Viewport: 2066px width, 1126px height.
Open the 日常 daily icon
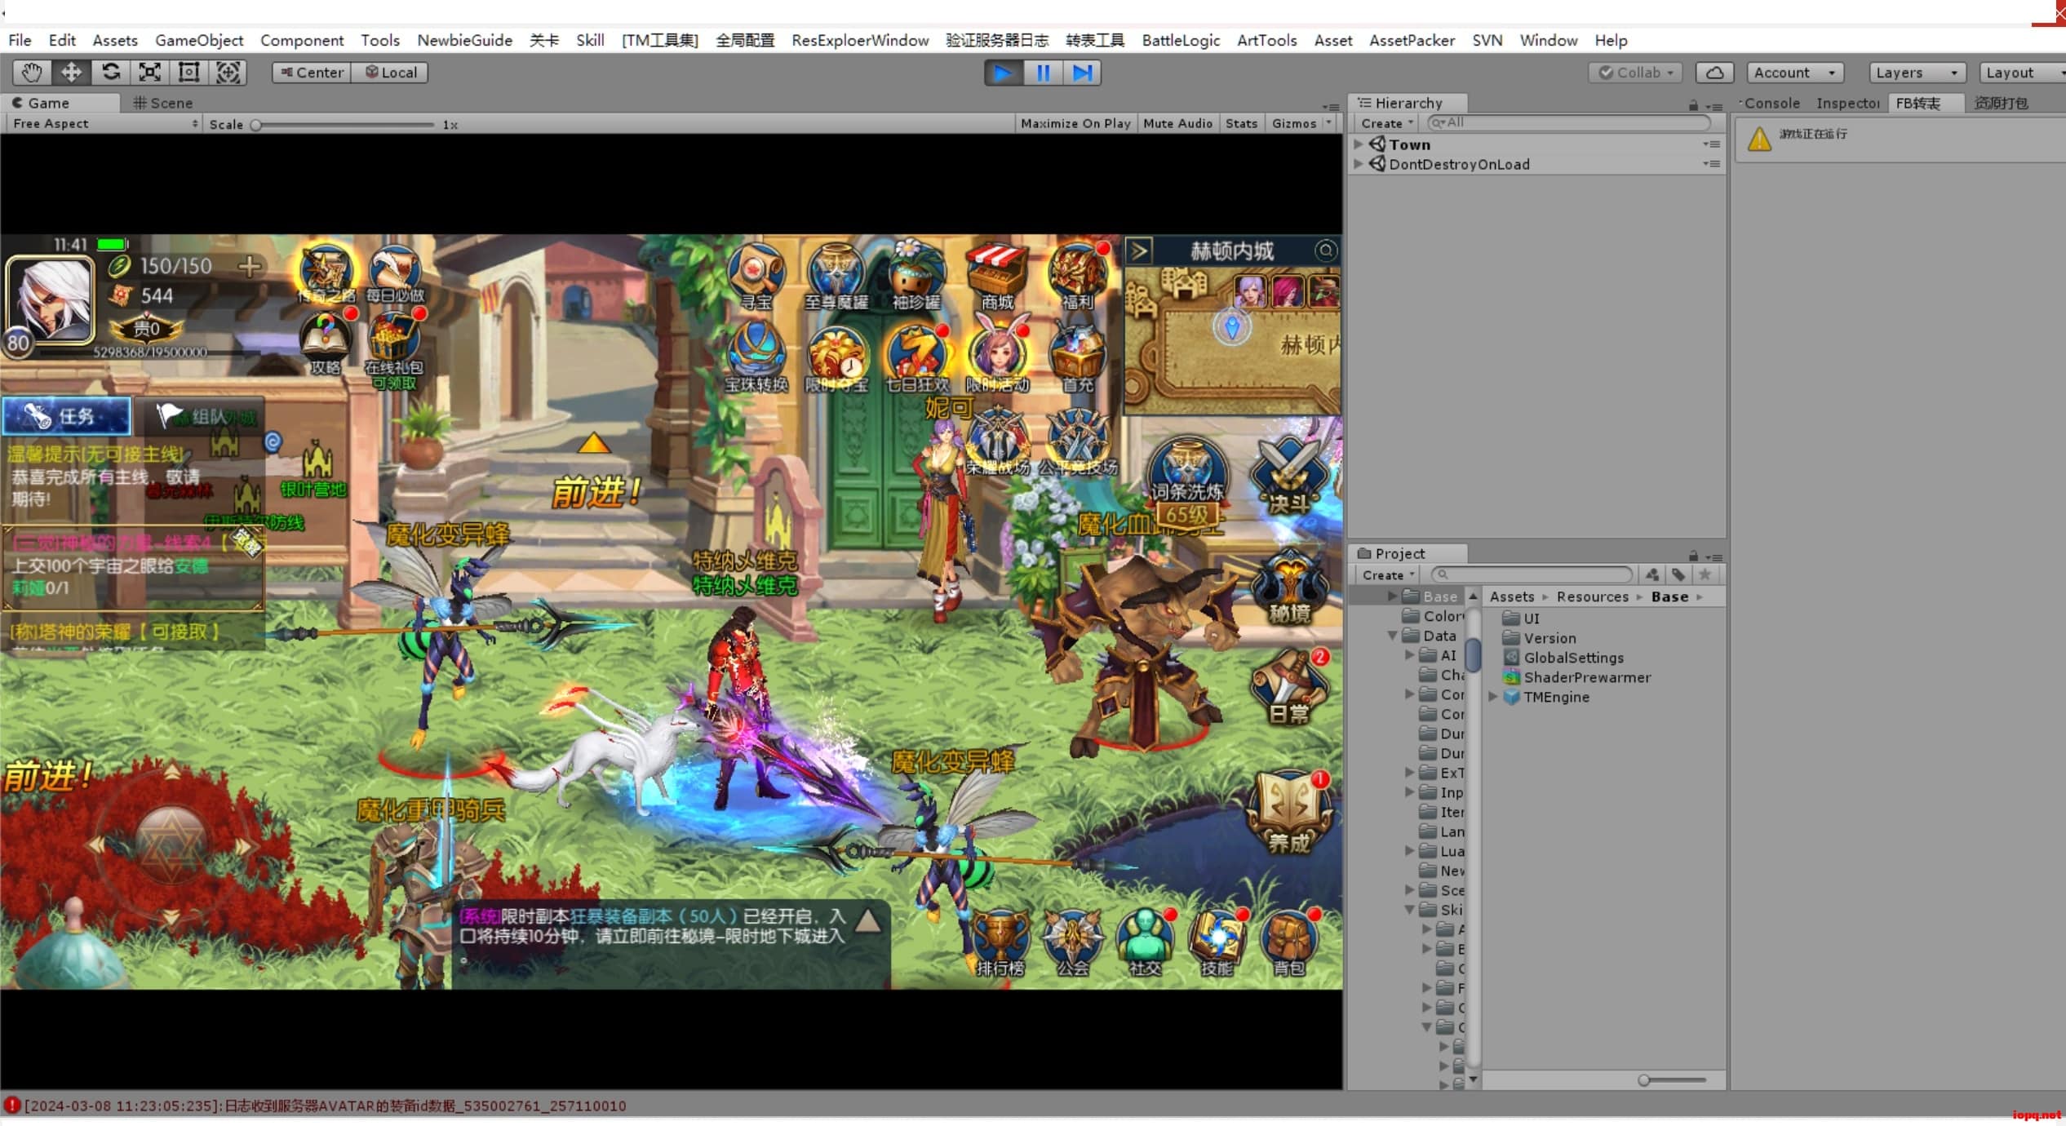(1289, 688)
